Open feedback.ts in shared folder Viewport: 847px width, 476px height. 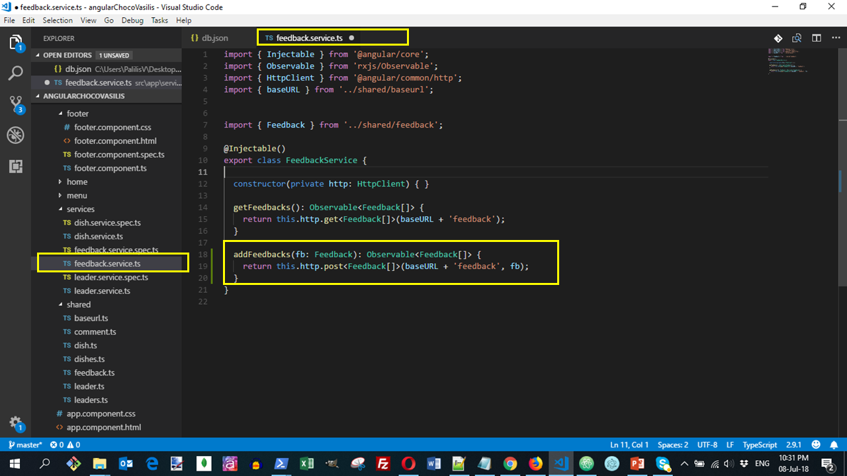[94, 373]
